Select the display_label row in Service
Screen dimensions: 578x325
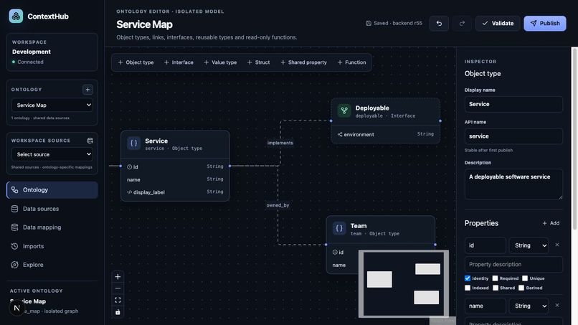tap(175, 192)
